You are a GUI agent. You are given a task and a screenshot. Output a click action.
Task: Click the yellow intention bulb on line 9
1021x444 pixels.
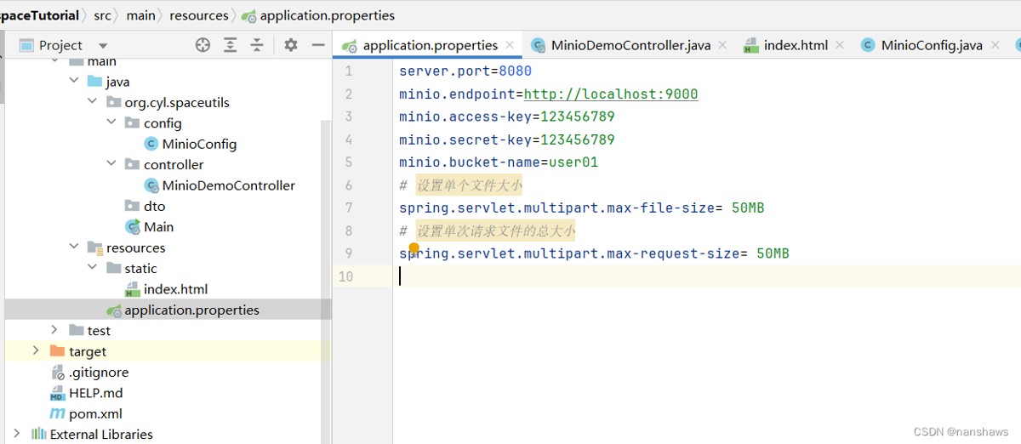[414, 248]
